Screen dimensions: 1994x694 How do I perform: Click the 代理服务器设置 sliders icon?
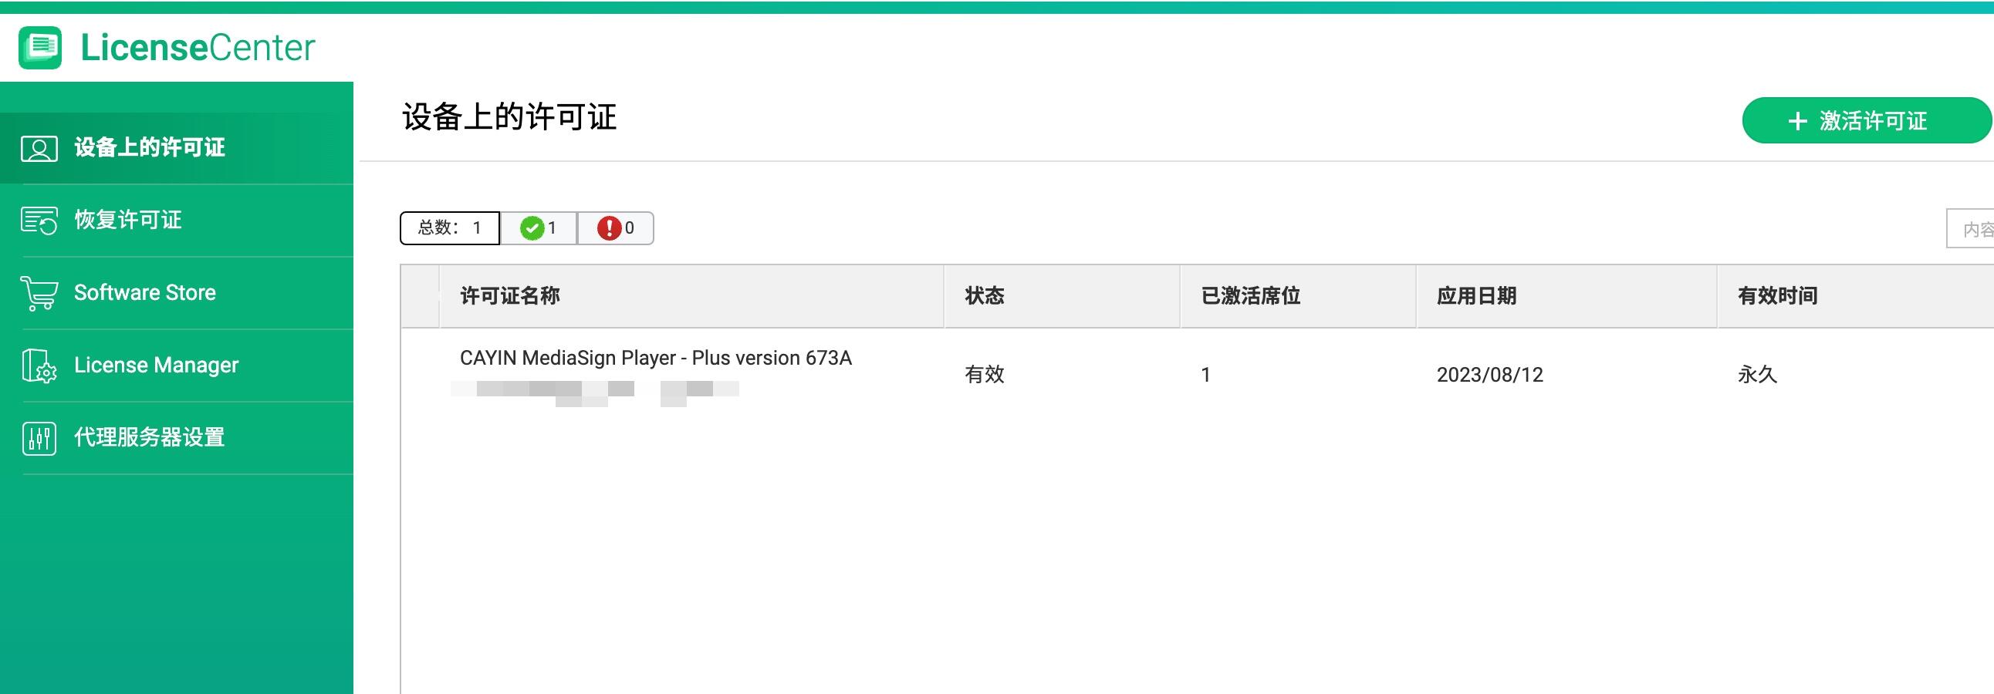[x=39, y=439]
